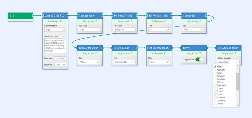
Task: Open Early access link icon on Set Search name
Action: 131,21
